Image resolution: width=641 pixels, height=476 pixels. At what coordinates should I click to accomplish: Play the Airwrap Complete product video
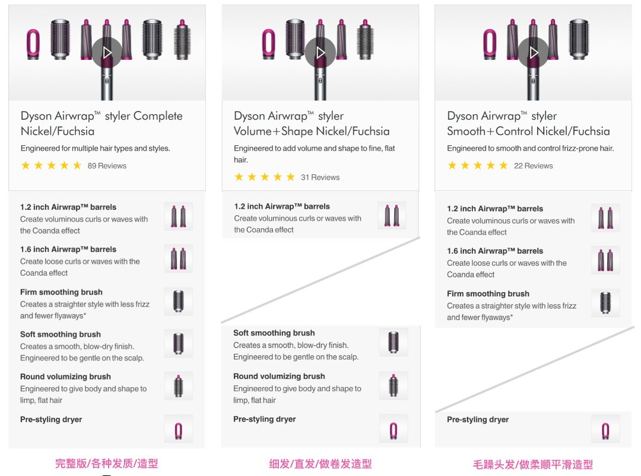coord(107,52)
